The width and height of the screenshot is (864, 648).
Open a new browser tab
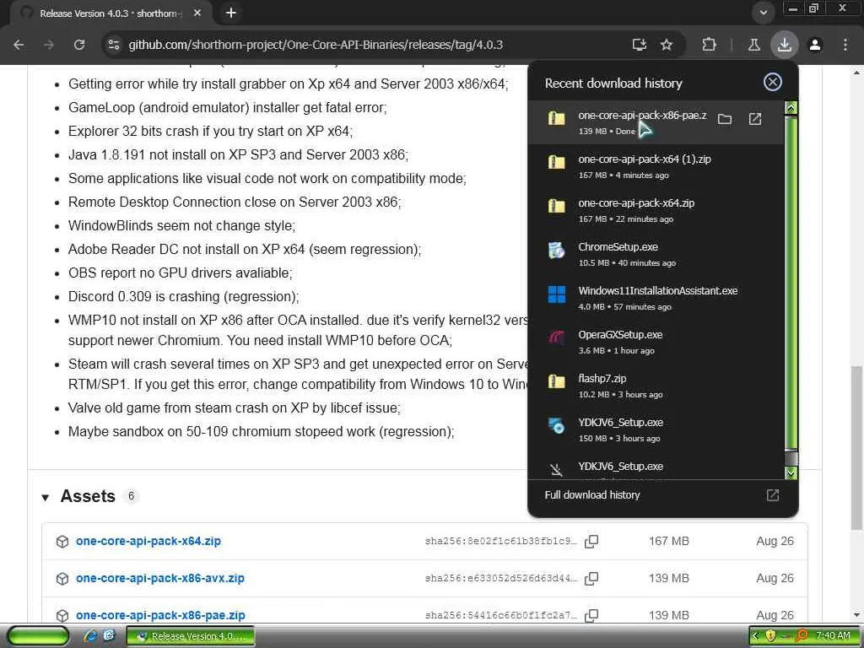point(231,13)
